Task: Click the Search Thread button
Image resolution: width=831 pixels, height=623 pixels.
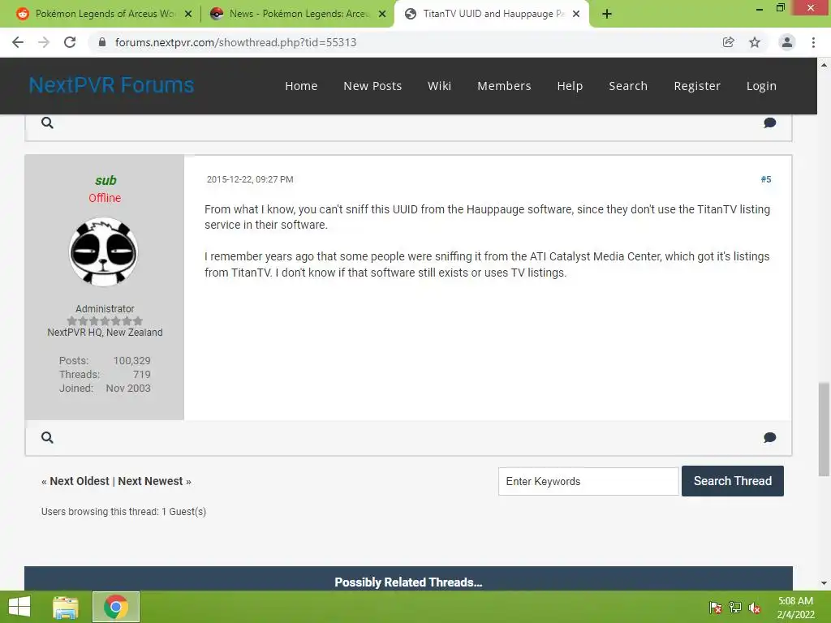Action: tap(733, 481)
